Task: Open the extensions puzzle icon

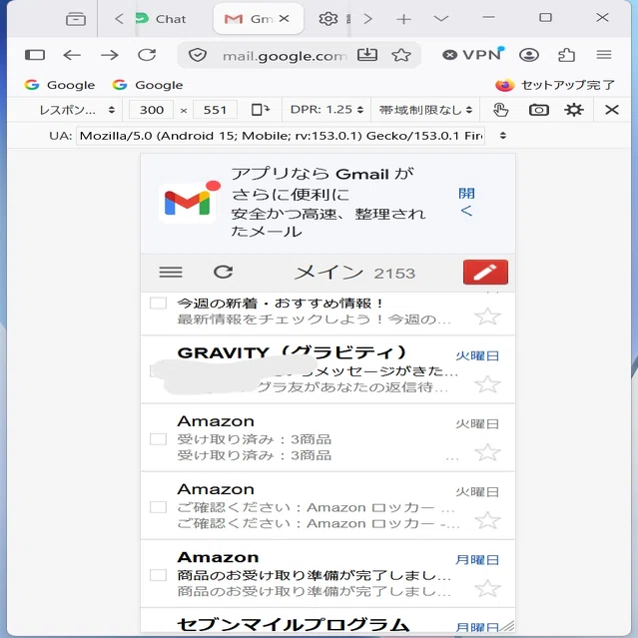Action: [x=566, y=55]
